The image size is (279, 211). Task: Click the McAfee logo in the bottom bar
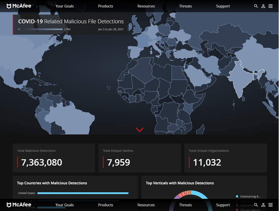click(19, 205)
